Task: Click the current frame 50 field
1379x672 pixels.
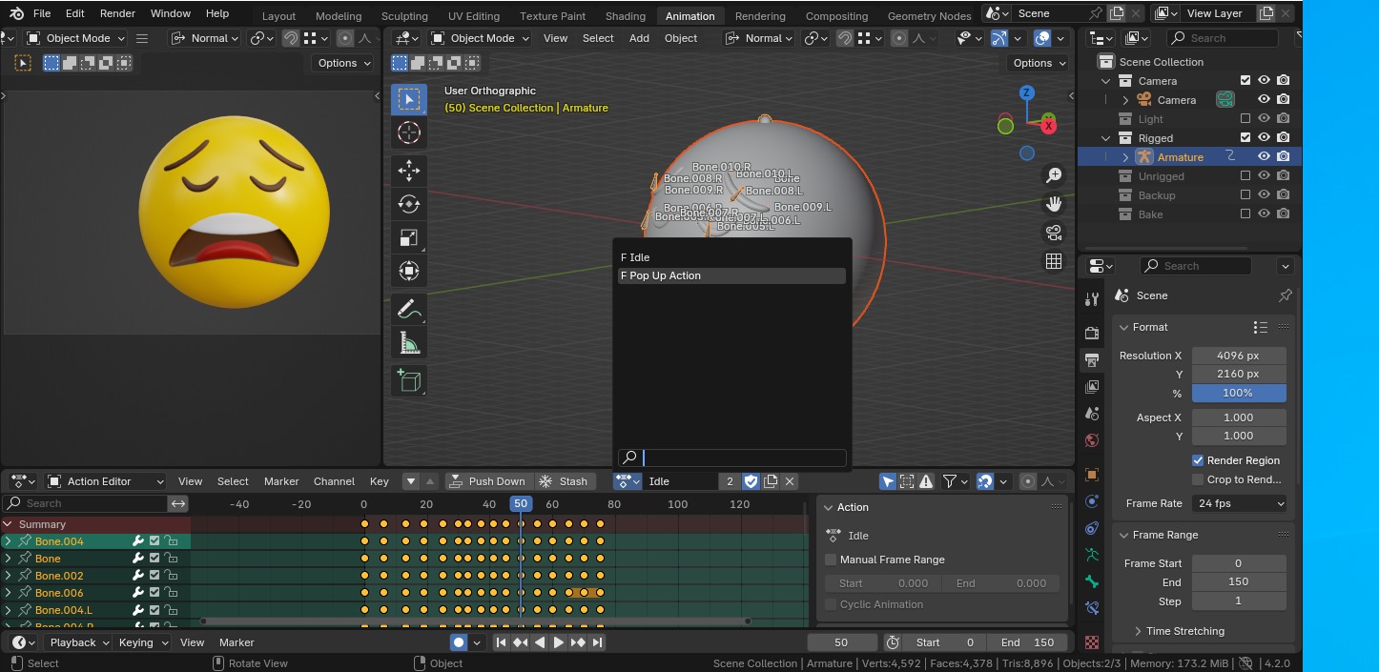Action: pyautogui.click(x=841, y=642)
